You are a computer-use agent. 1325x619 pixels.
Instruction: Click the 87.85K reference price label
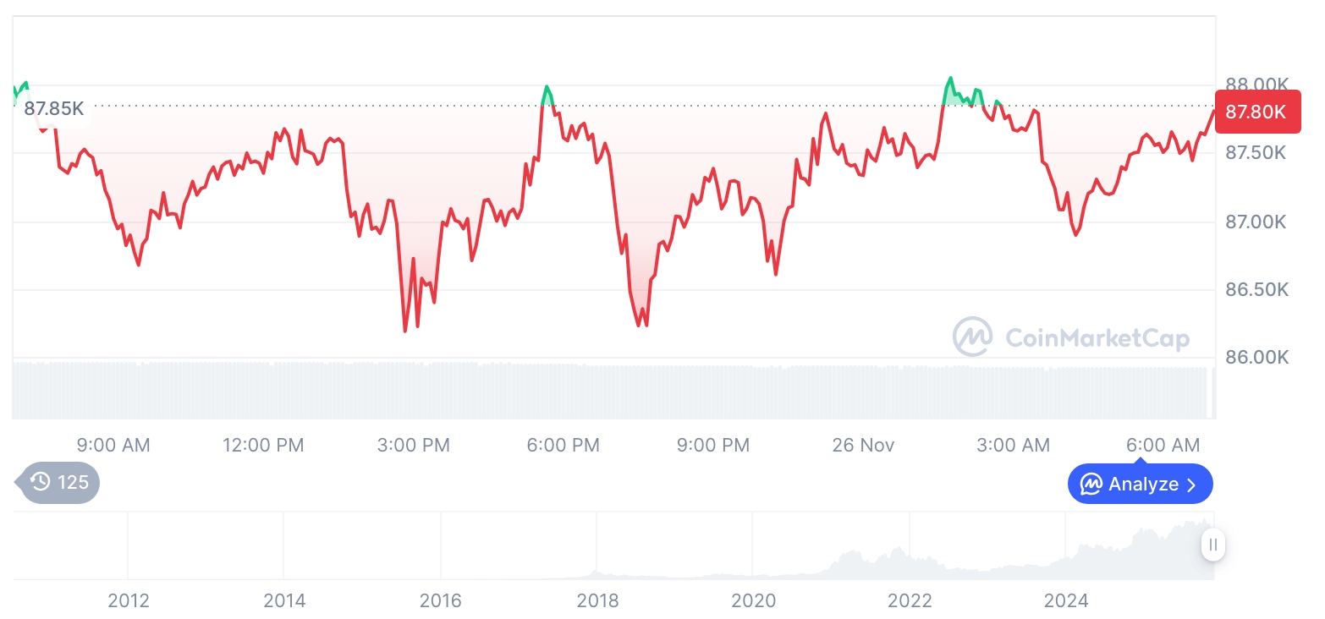54,109
